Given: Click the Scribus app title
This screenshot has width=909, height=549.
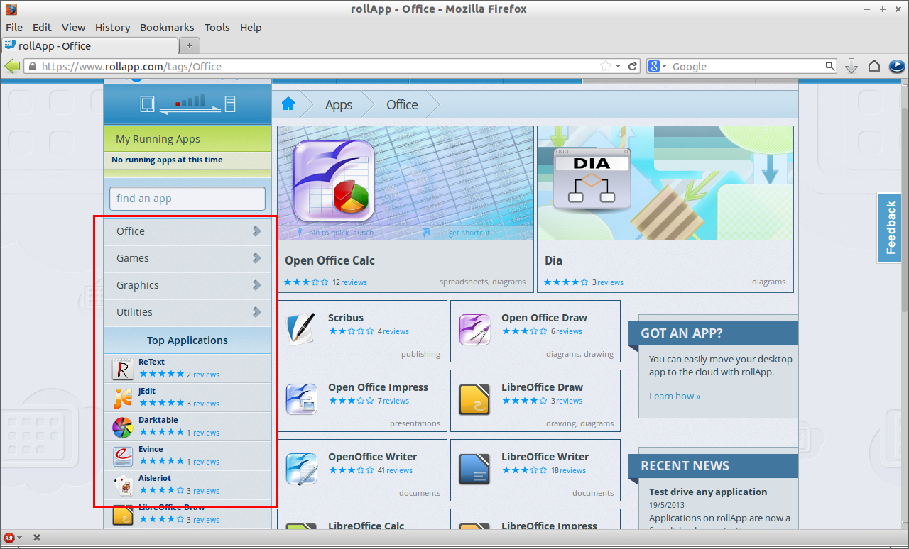Looking at the screenshot, I should coord(346,318).
